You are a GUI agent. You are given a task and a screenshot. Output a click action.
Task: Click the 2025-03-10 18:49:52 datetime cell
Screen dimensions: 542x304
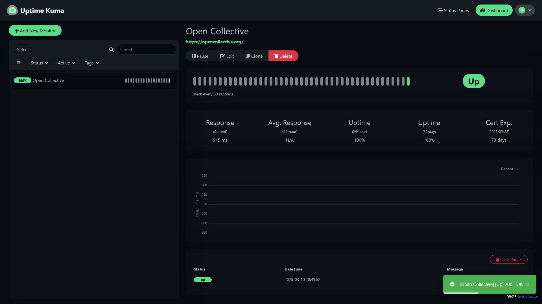pyautogui.click(x=302, y=280)
